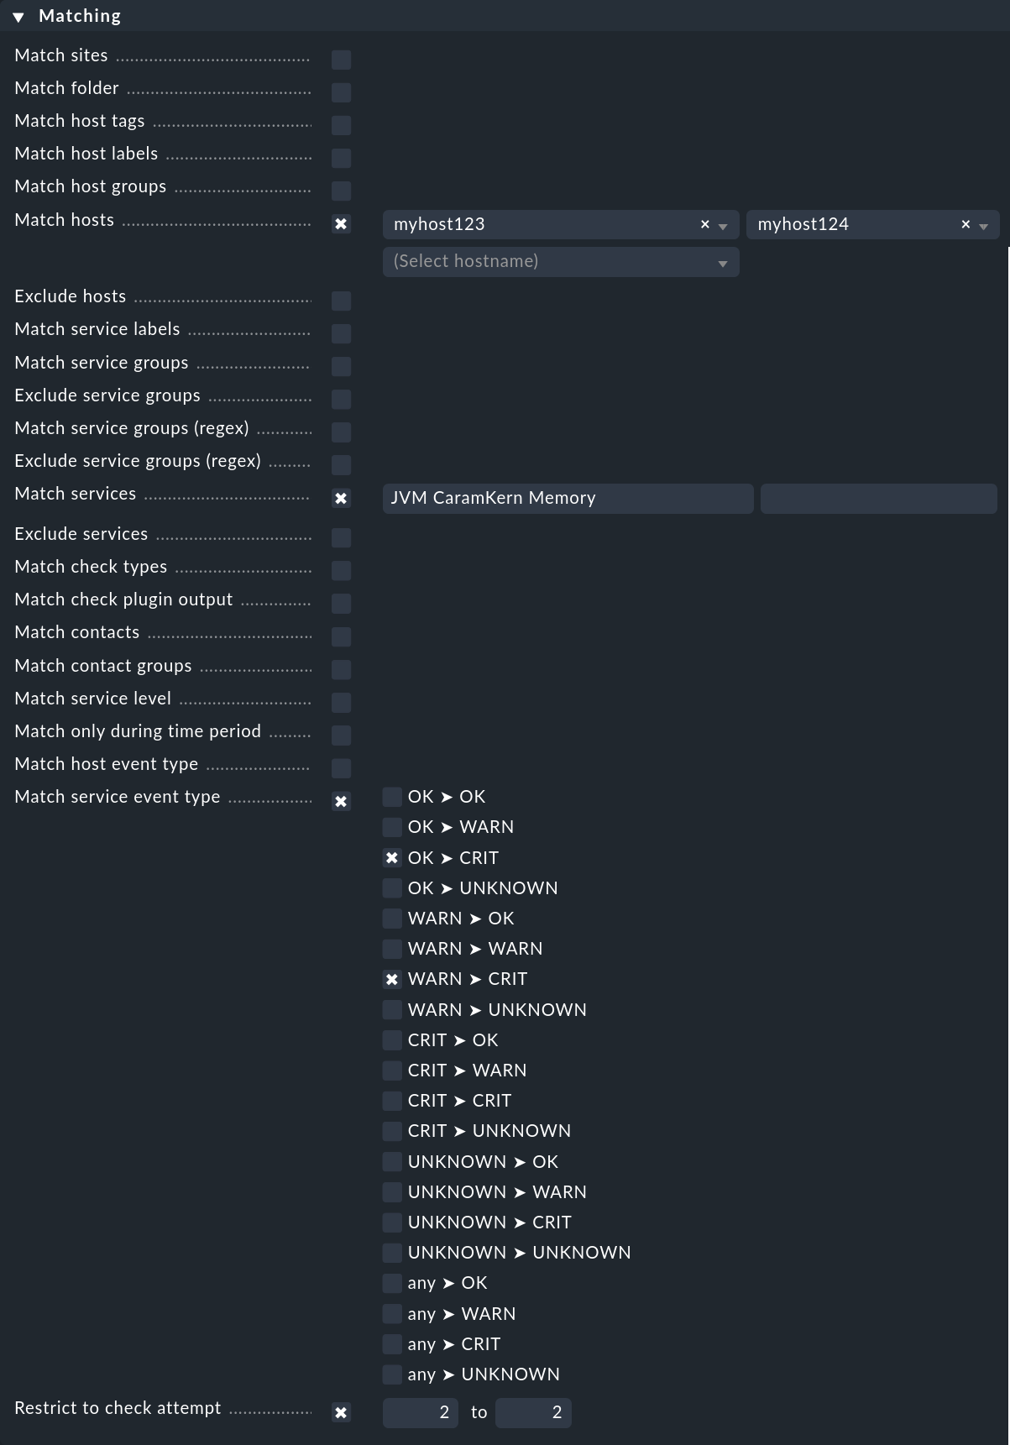Screen dimensions: 1010x1445
Task: Open the myhost124 dropdown arrow
Action: [983, 226]
